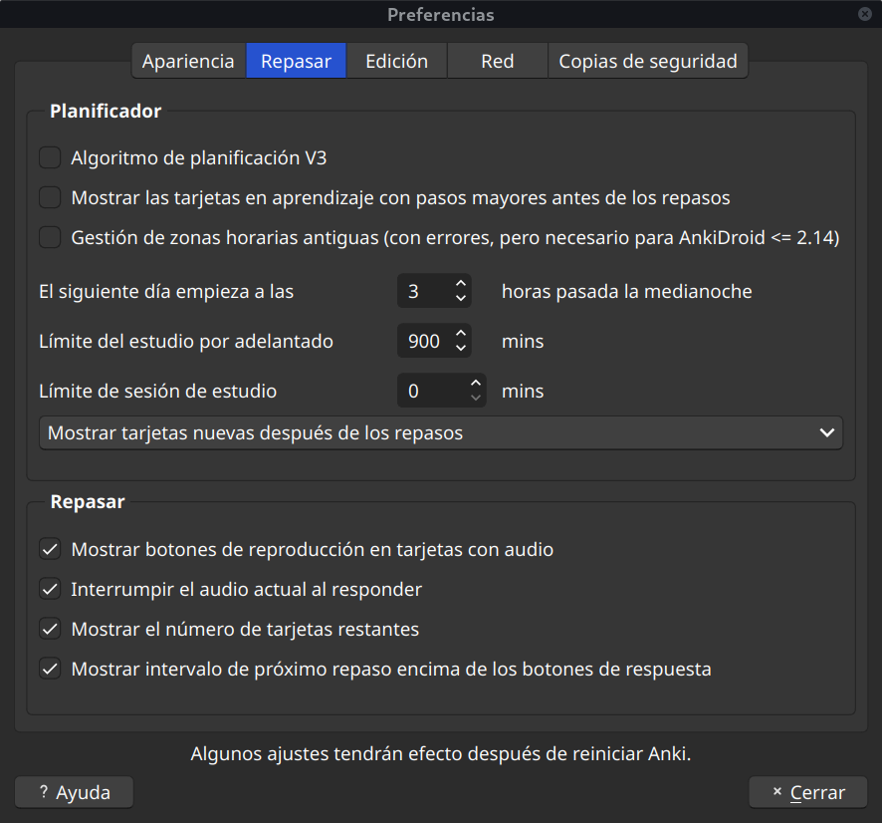This screenshot has width=882, height=823.
Task: Increase the learn-ahead limit minutes
Action: pos(460,335)
